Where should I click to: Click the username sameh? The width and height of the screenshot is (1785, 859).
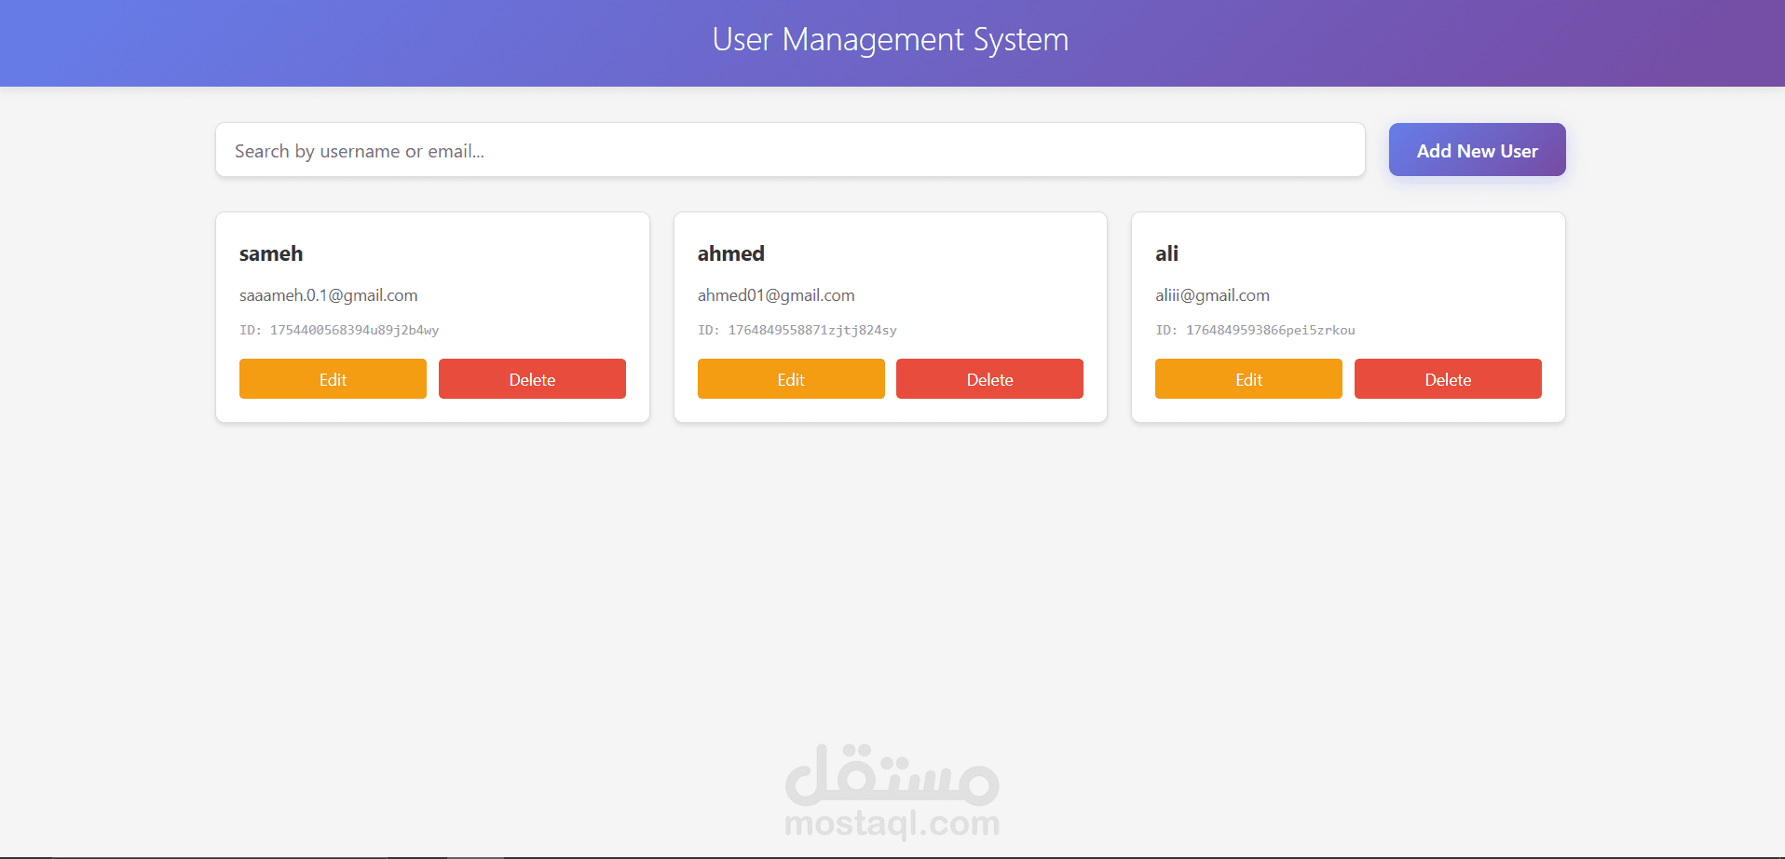coord(271,253)
